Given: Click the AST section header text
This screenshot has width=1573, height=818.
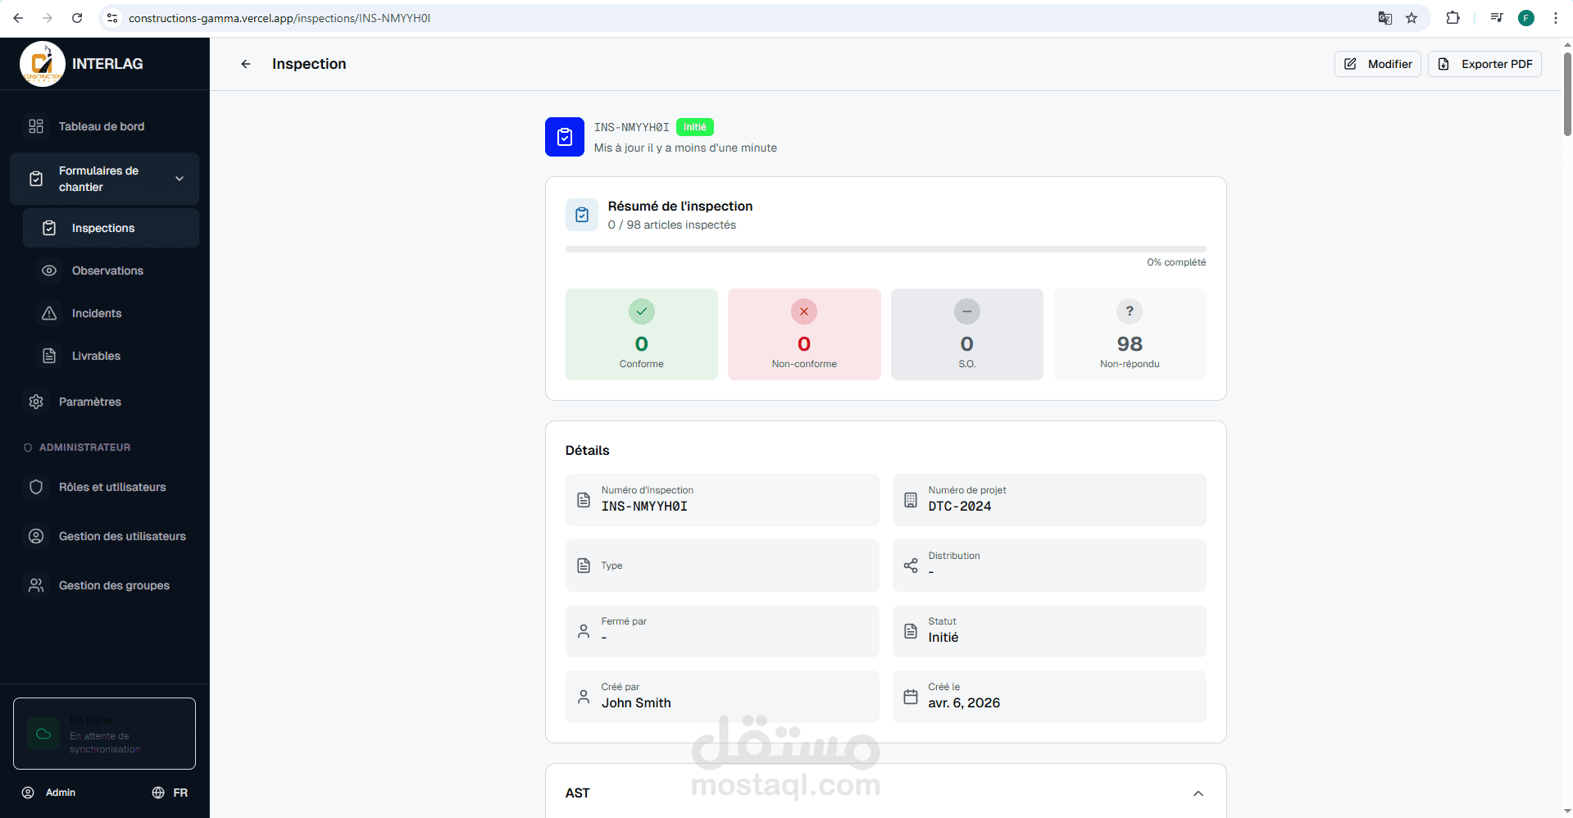Looking at the screenshot, I should point(578,793).
